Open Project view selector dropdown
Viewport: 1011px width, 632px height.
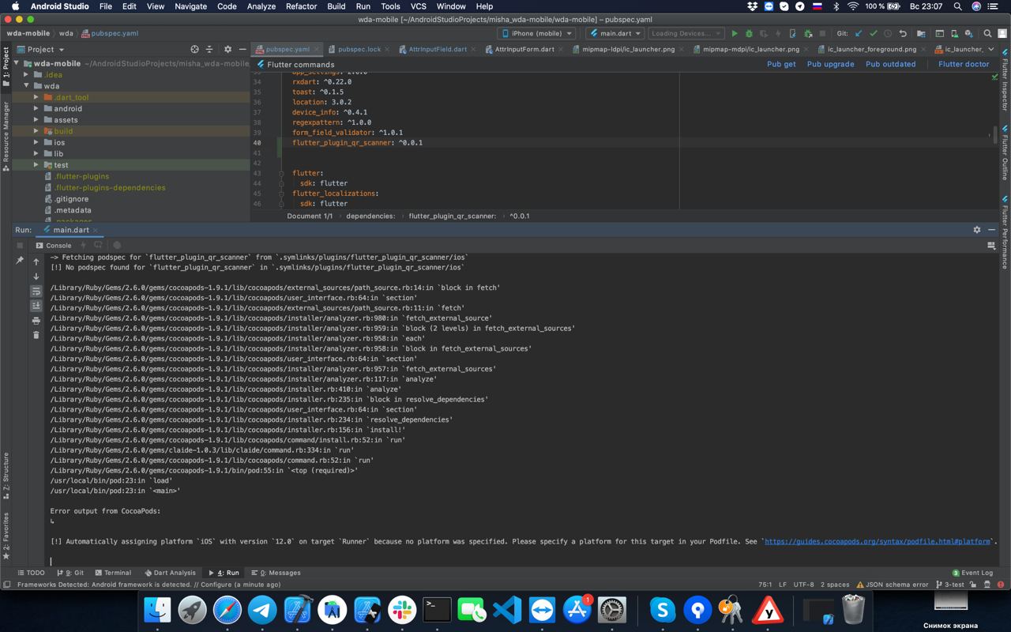pos(40,49)
